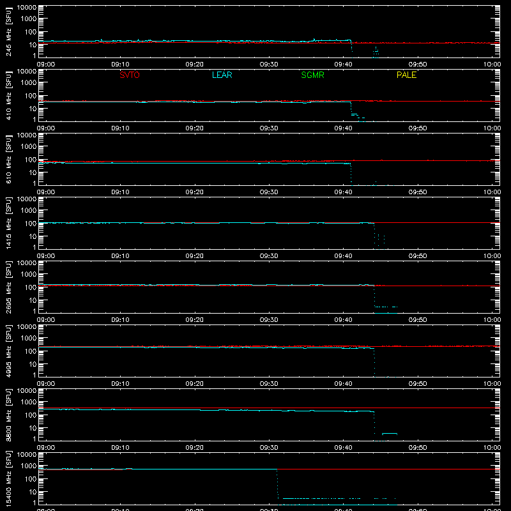Click the red SVTO legend label
Image resolution: width=511 pixels, height=511 pixels.
click(x=130, y=75)
